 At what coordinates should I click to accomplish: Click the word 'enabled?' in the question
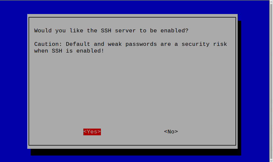(175, 31)
